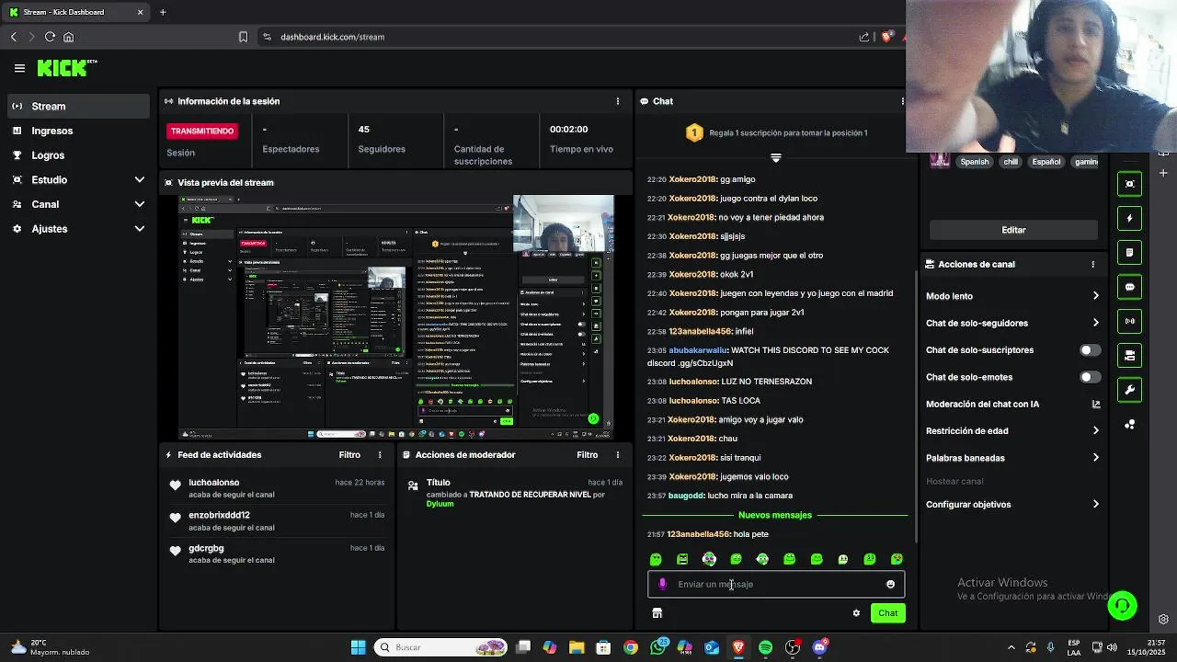The image size is (1177, 662).
Task: Click the three-dots cluster sidebar icon
Action: click(x=1130, y=424)
